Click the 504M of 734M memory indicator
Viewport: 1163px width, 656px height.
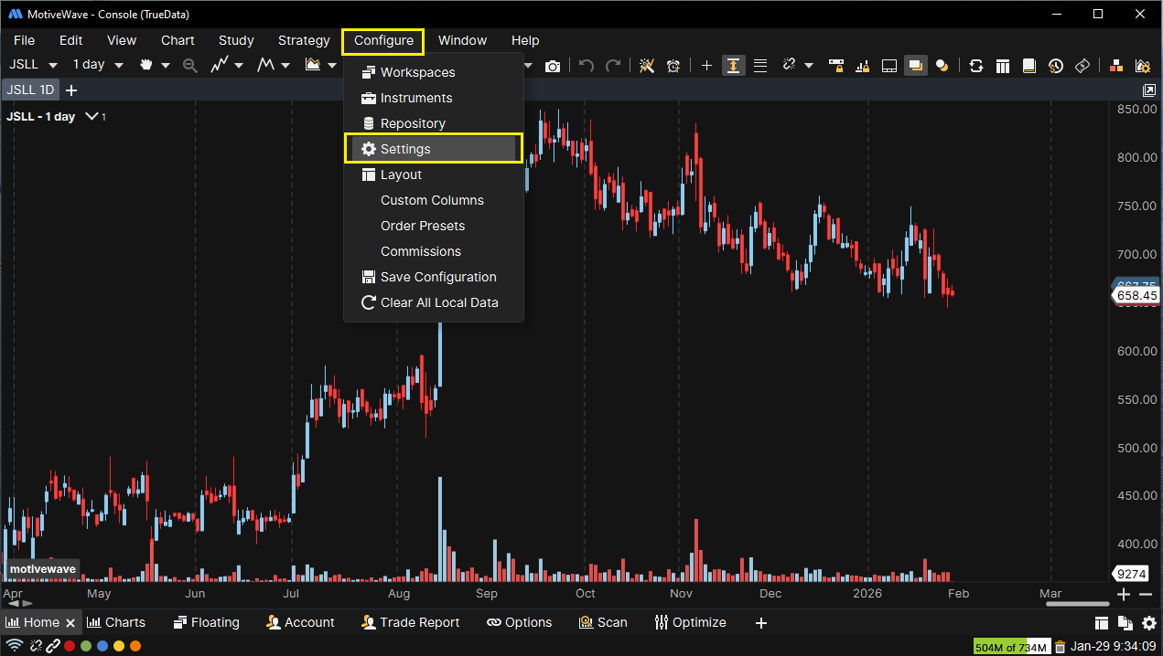coord(1012,647)
